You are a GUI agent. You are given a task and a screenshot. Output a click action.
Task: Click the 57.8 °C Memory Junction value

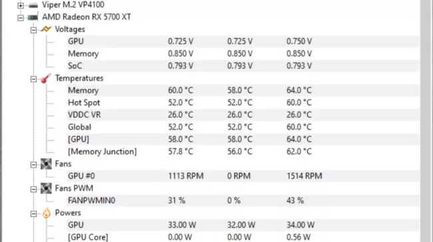[x=181, y=152]
